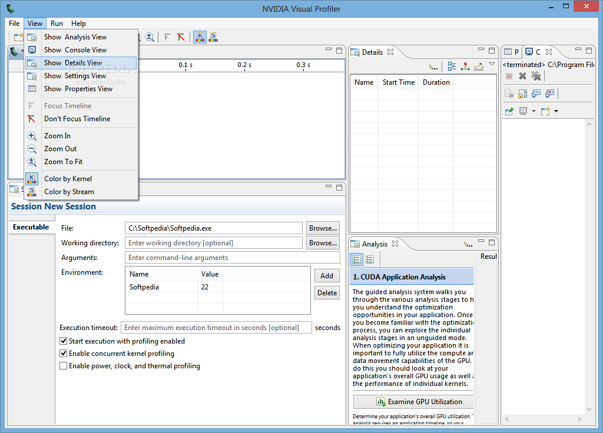Viewport: 603px width, 433px height.
Task: Close the Analysis tab
Action: pyautogui.click(x=395, y=244)
